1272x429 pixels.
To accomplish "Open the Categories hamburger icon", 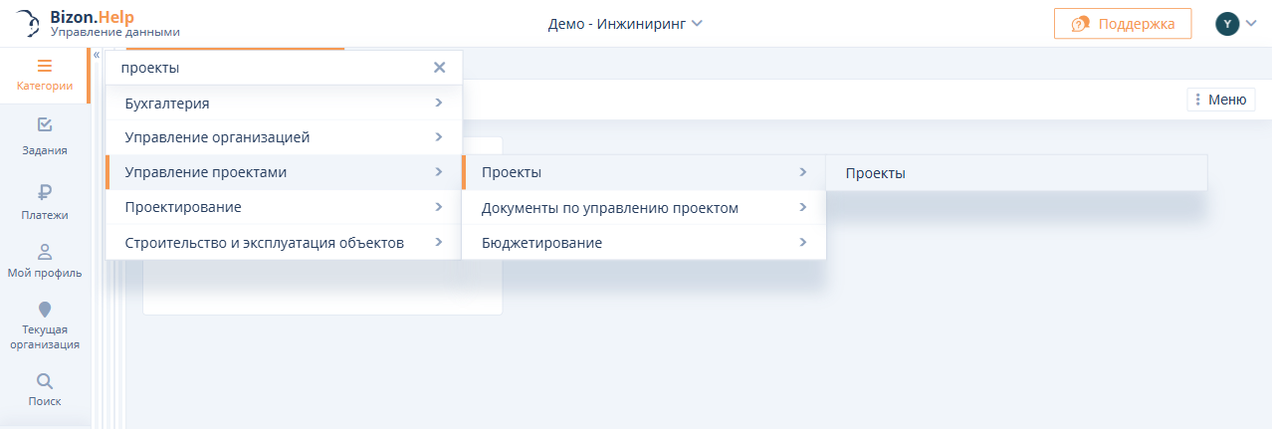I will [44, 67].
